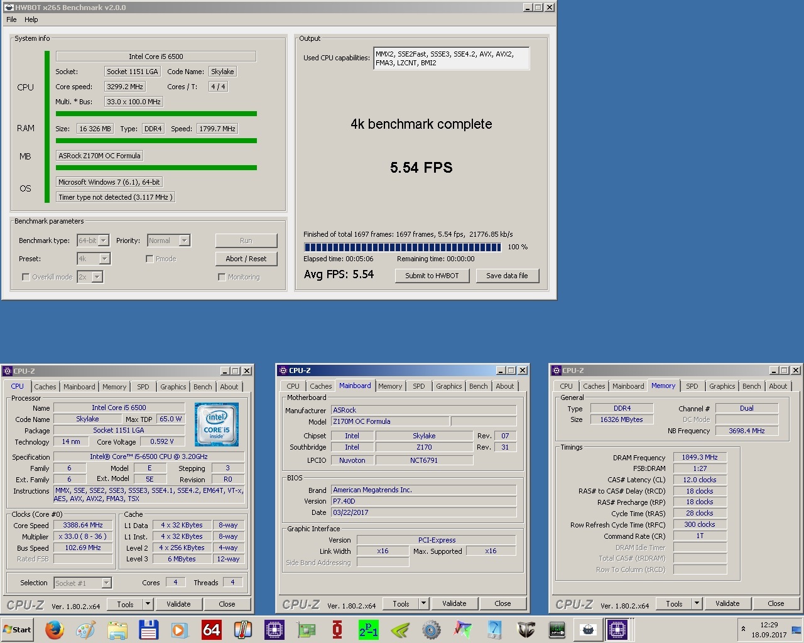The height and width of the screenshot is (643, 804).
Task: Open the shield logo taskbar icon
Action: pos(526,629)
